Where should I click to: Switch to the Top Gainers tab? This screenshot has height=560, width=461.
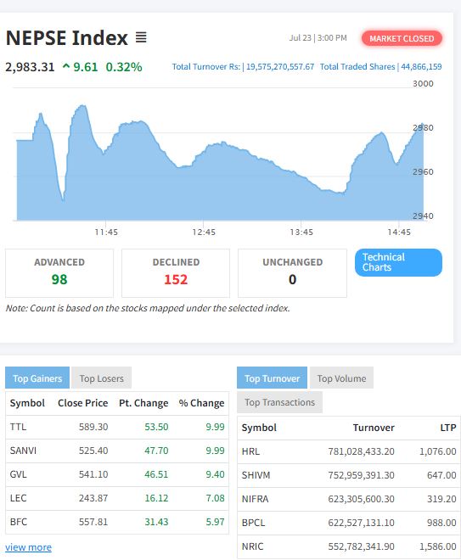(x=37, y=378)
